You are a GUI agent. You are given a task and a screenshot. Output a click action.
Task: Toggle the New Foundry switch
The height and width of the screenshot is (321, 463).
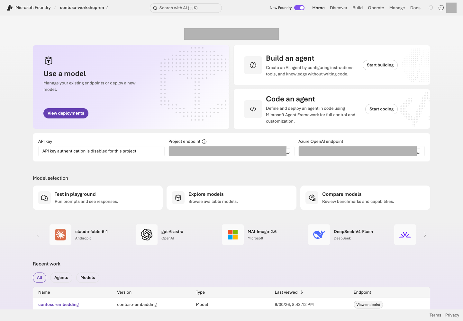(x=299, y=8)
